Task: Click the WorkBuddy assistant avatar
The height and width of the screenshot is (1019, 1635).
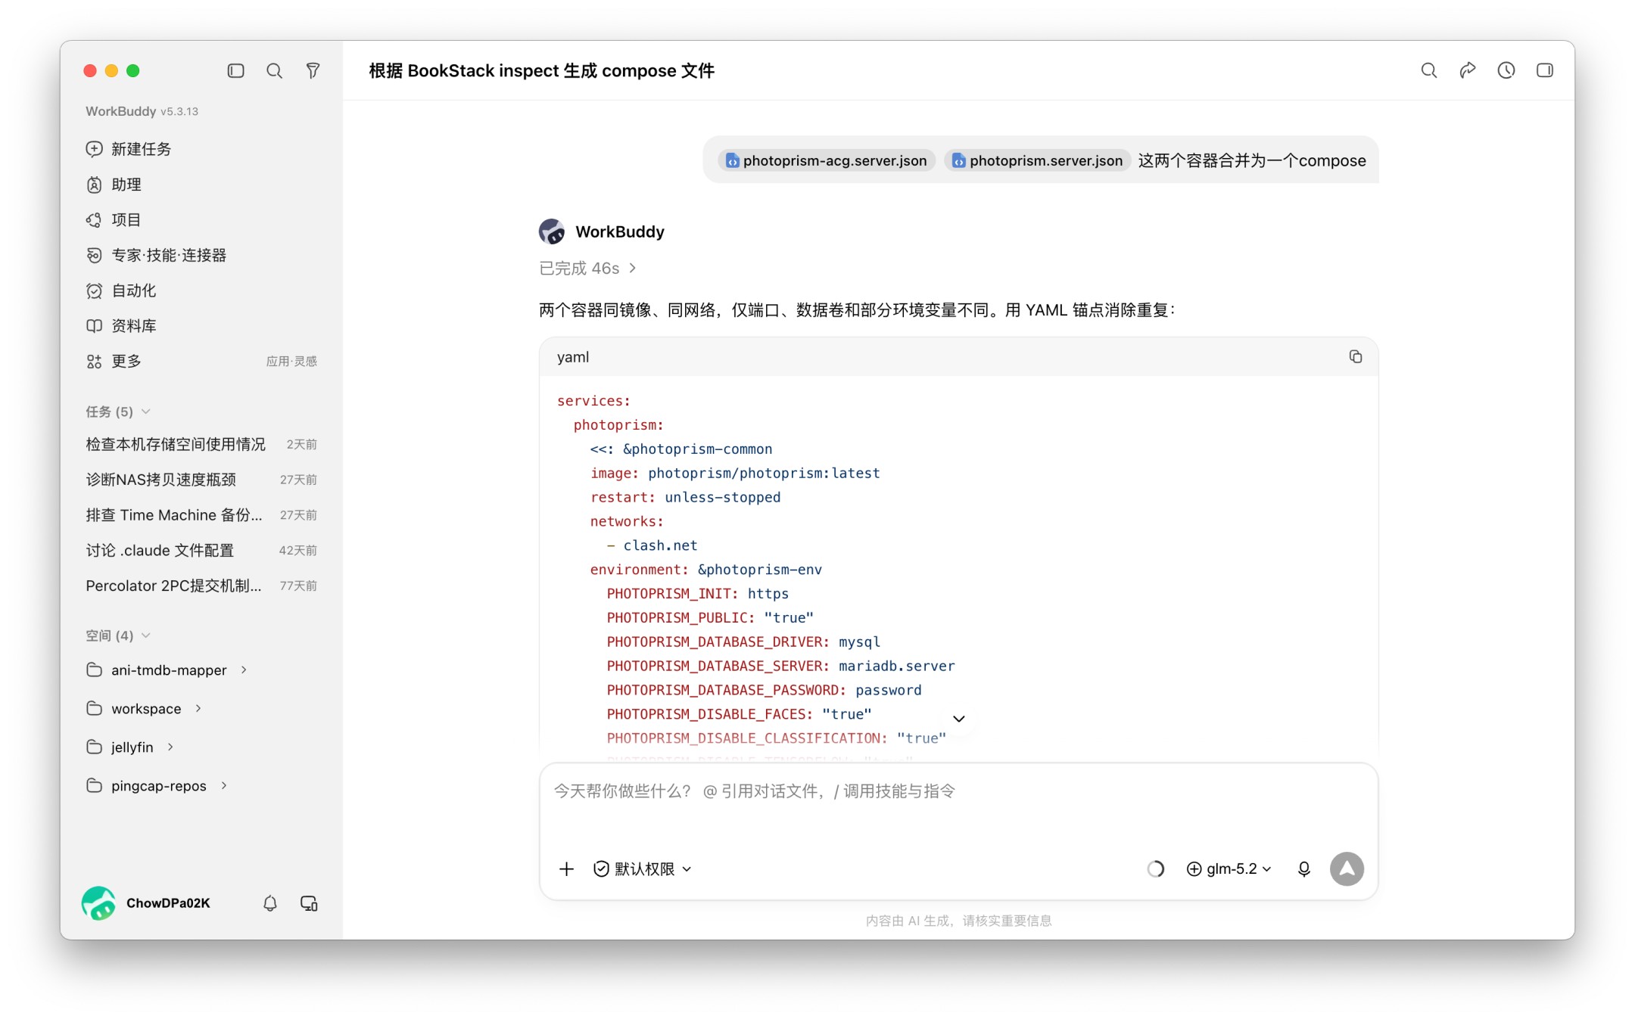Action: click(x=552, y=231)
